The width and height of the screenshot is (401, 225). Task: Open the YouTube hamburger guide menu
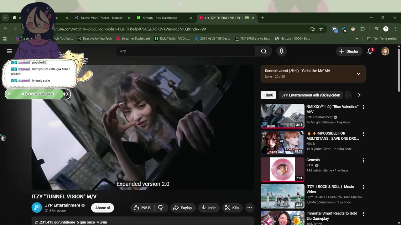[9, 51]
